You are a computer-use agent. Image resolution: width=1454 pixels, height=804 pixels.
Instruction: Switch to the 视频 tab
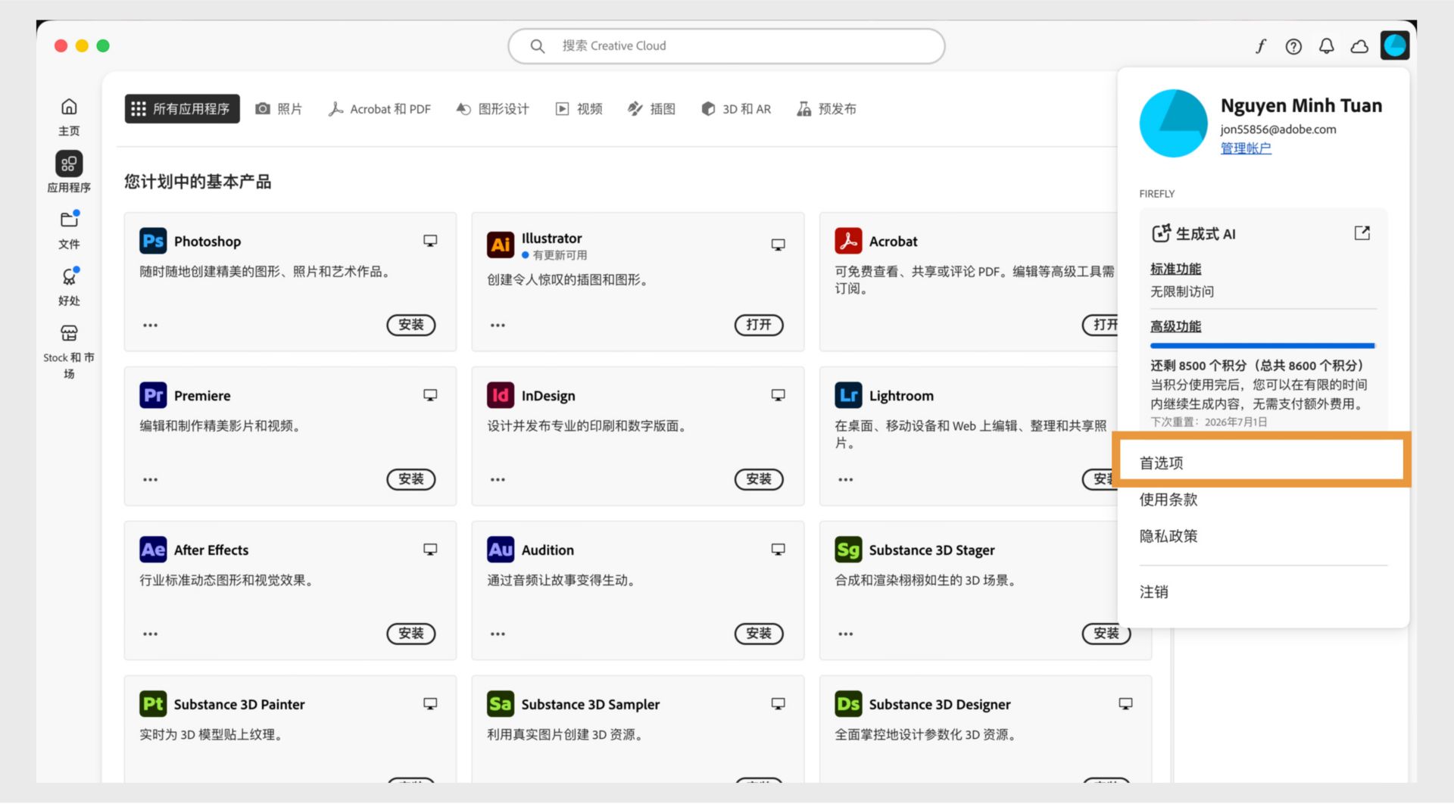(x=579, y=109)
